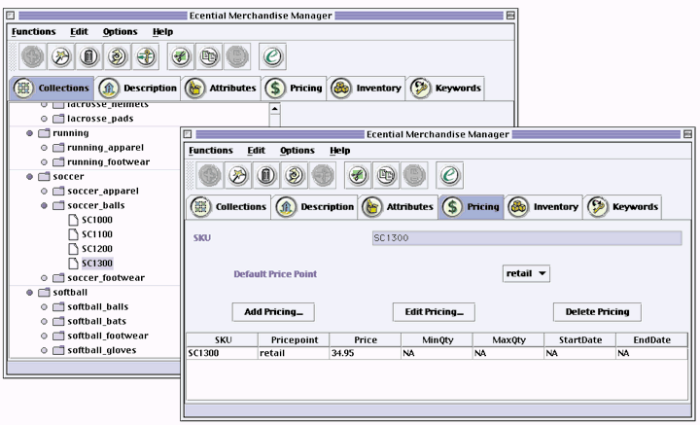Click the Add Pricing... button
Image resolution: width=700 pixels, height=425 pixels.
(x=273, y=312)
